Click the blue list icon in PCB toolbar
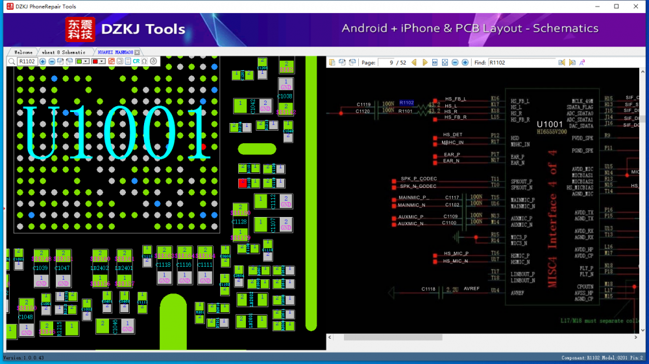649x364 pixels. click(x=128, y=62)
